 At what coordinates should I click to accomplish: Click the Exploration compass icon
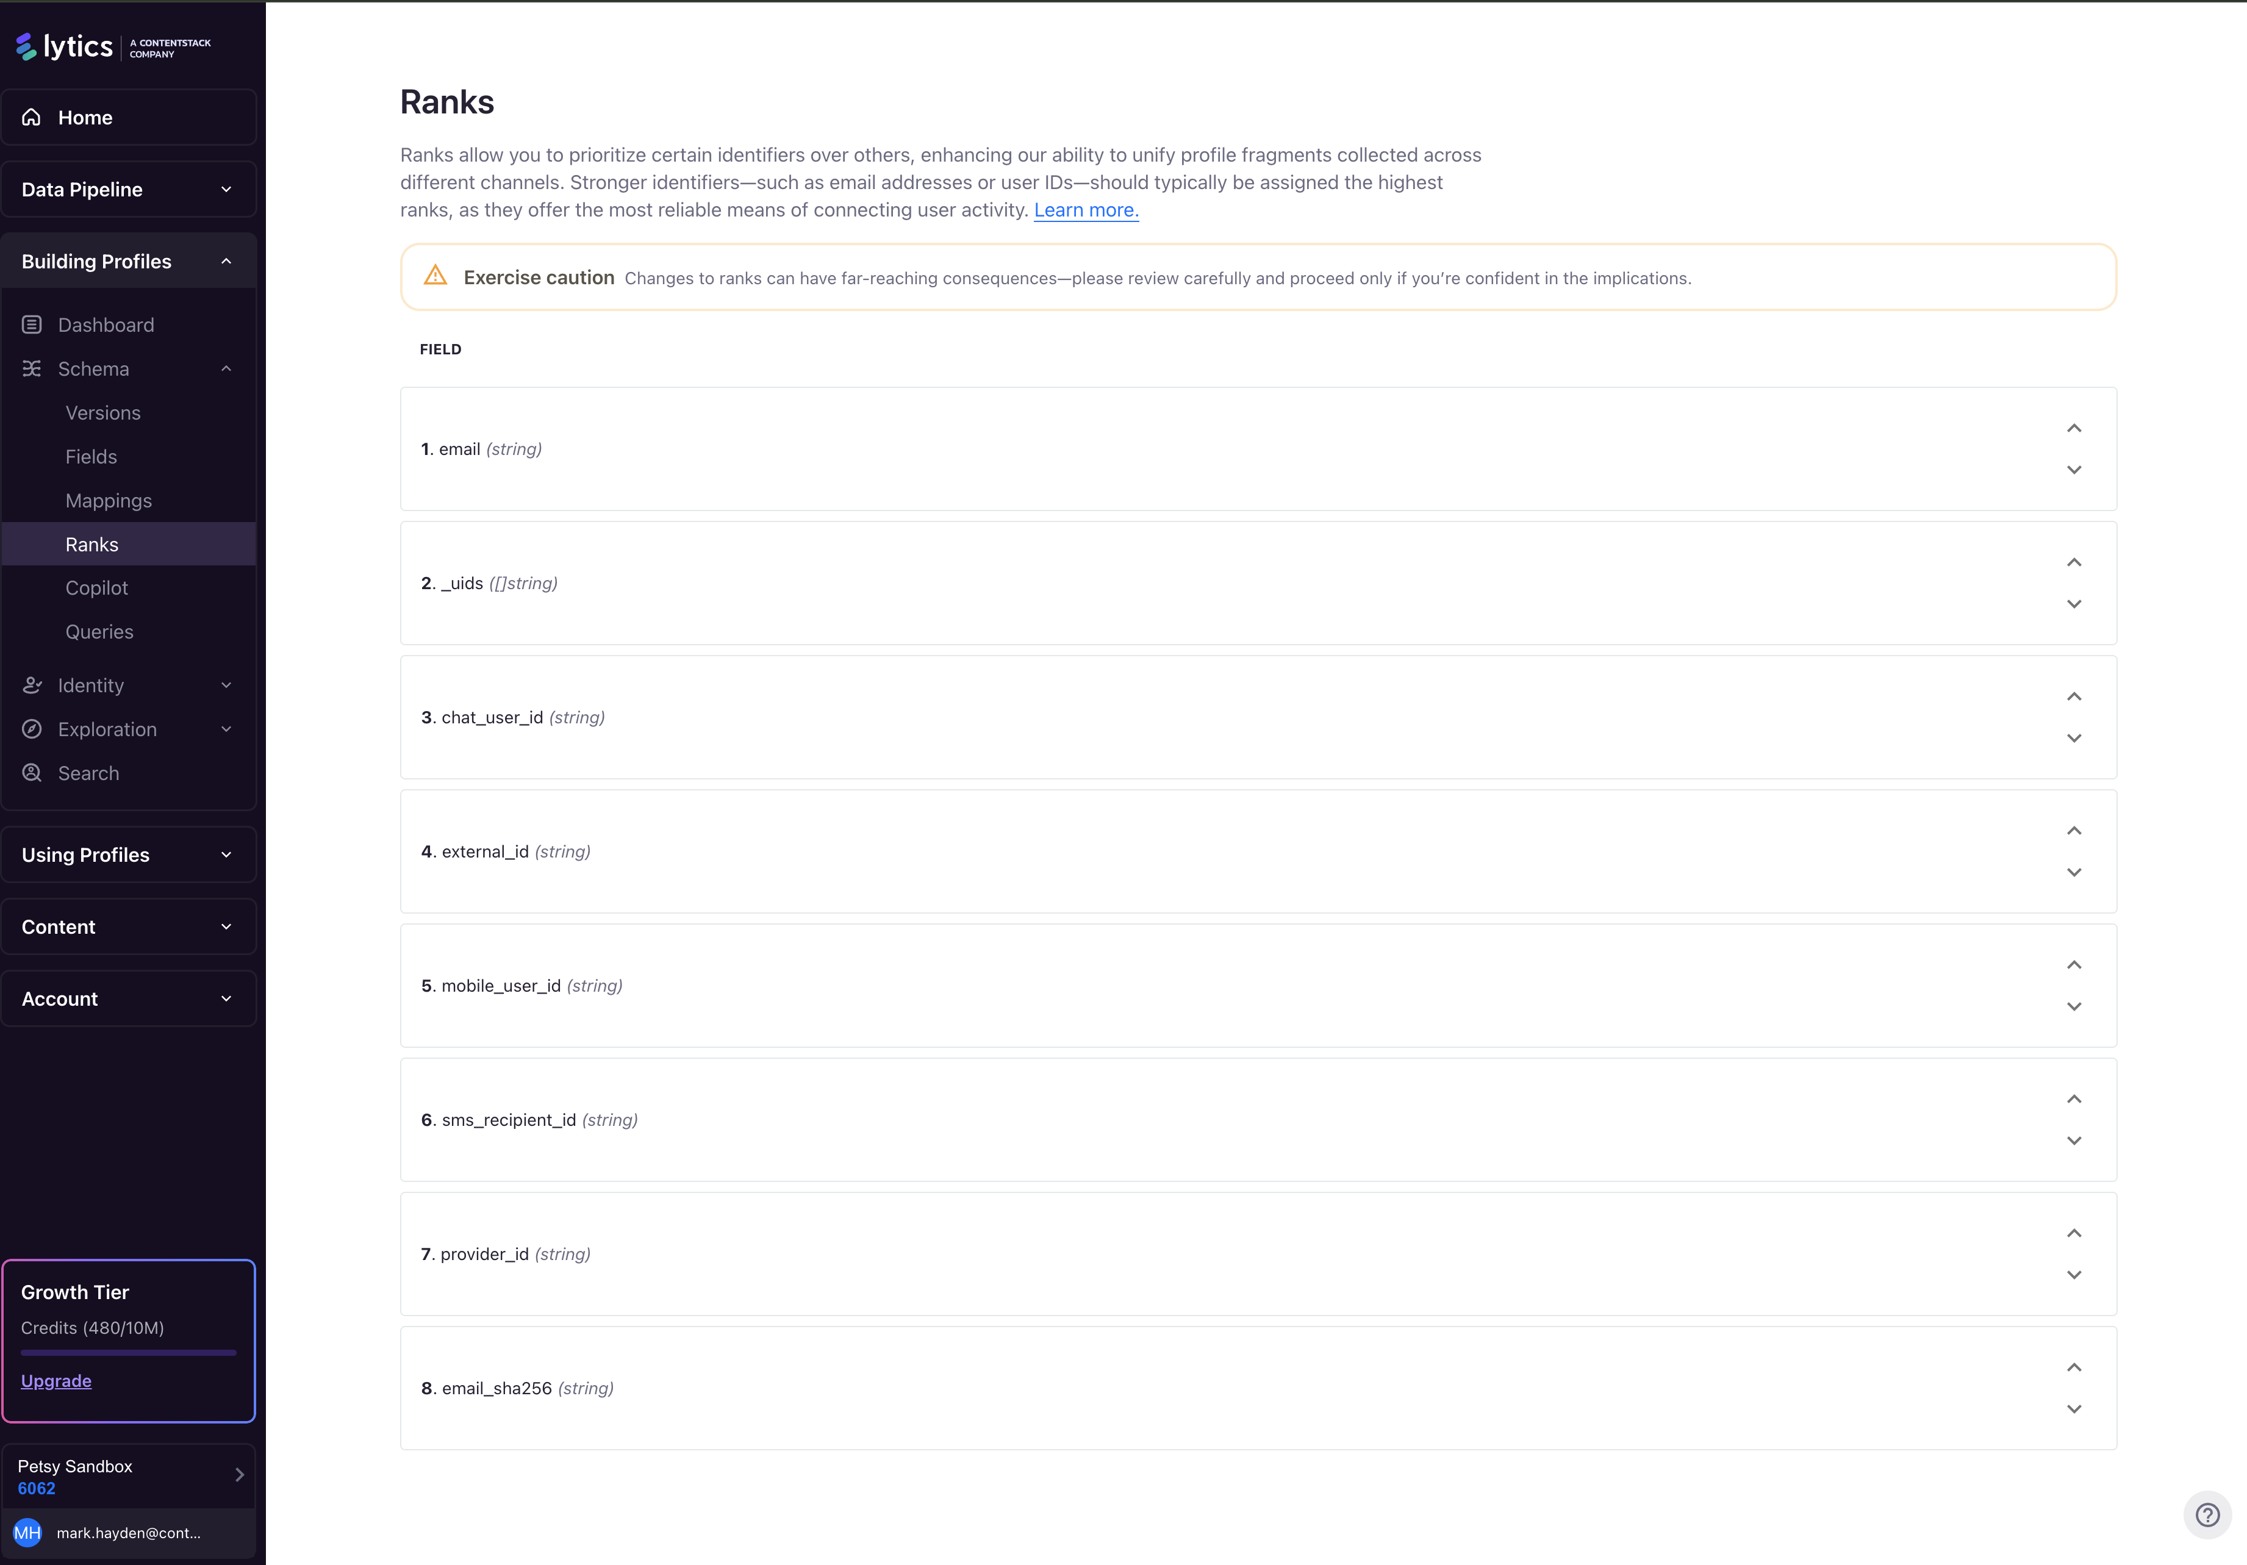(x=31, y=729)
